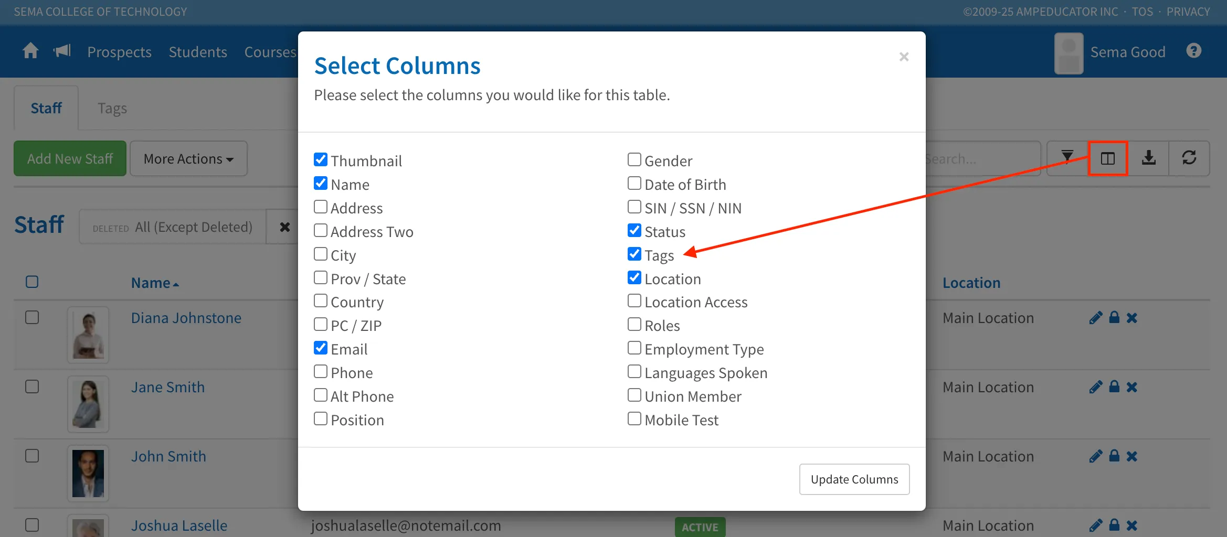
Task: Select the Staff tab
Action: pyautogui.click(x=46, y=108)
